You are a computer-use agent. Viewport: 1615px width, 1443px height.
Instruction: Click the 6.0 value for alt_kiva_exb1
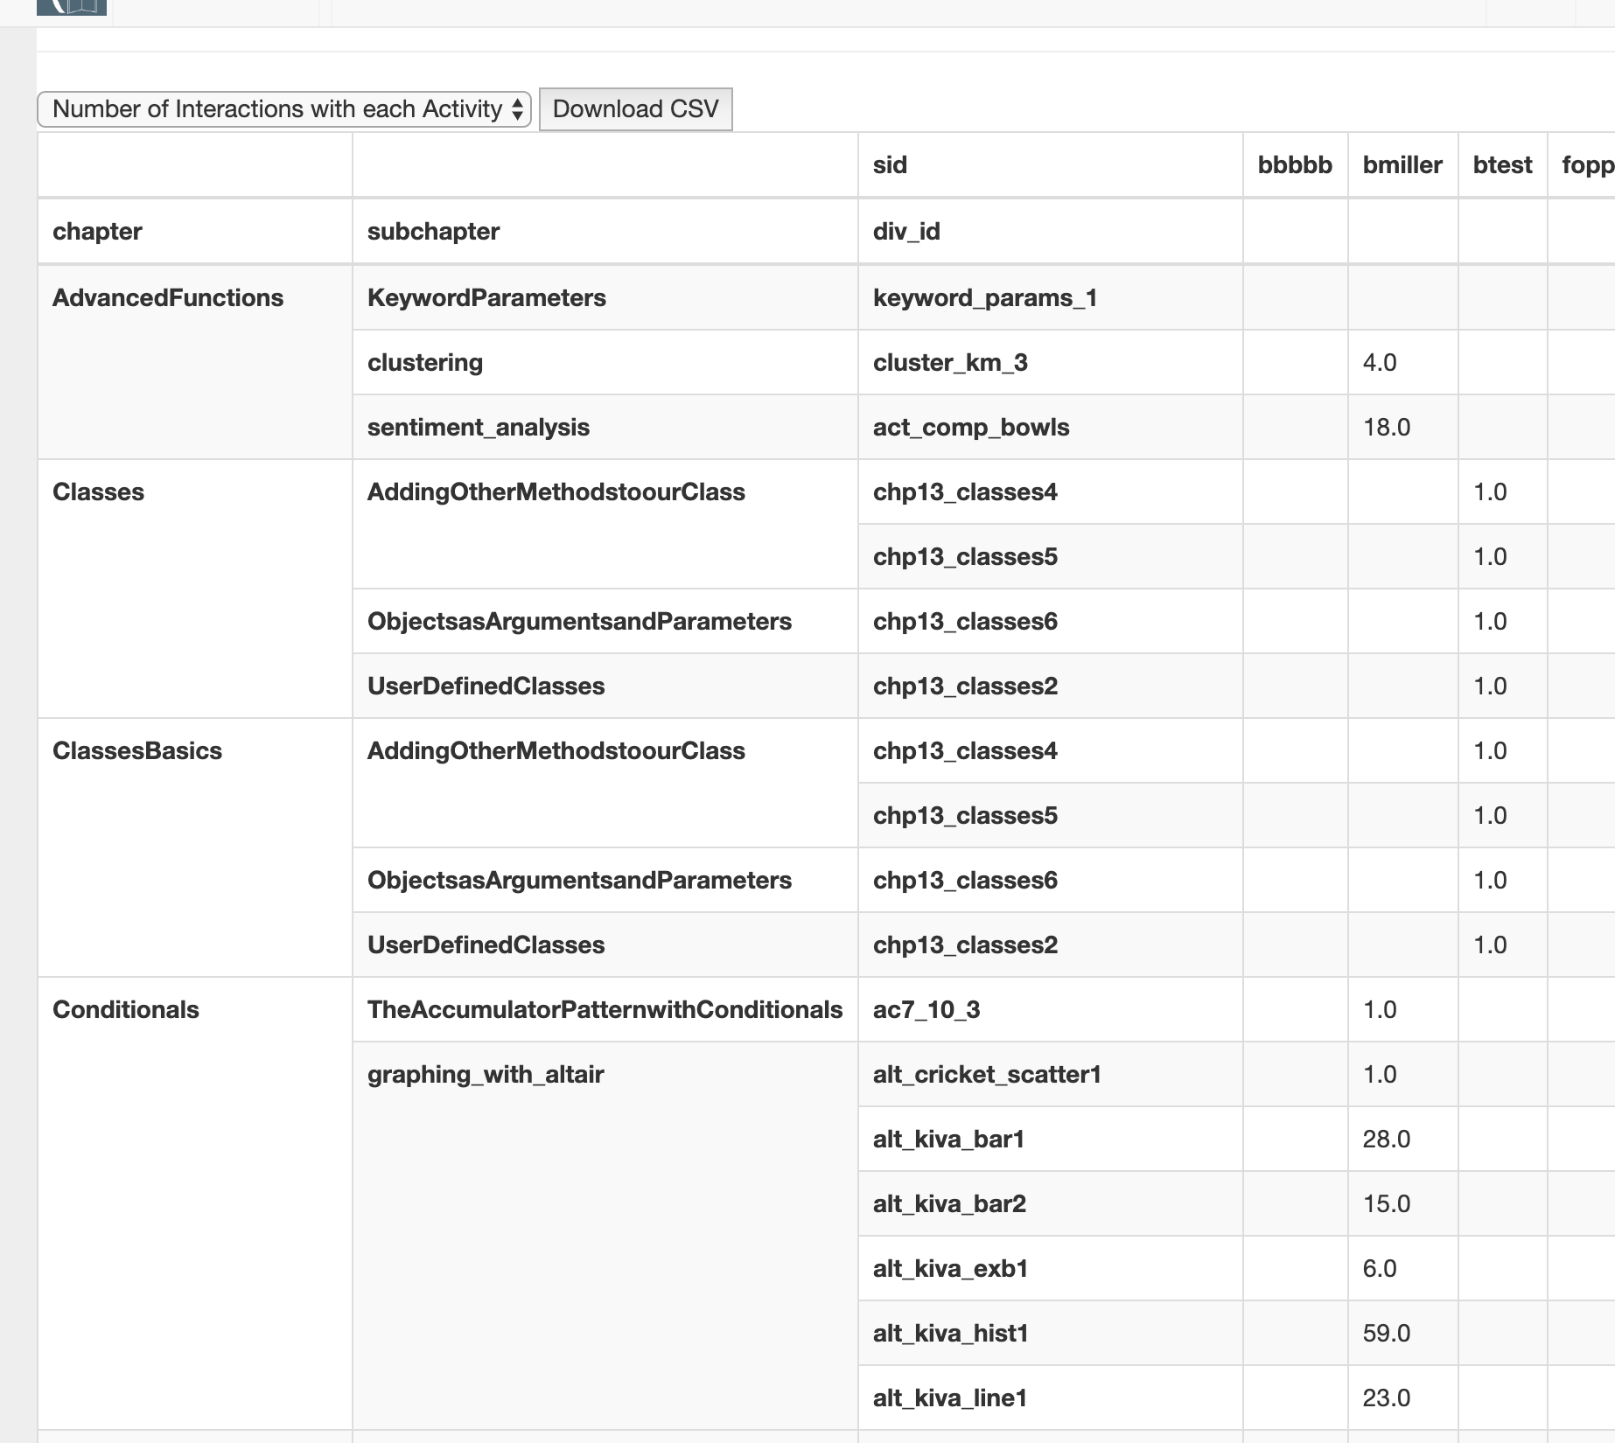(x=1403, y=1268)
